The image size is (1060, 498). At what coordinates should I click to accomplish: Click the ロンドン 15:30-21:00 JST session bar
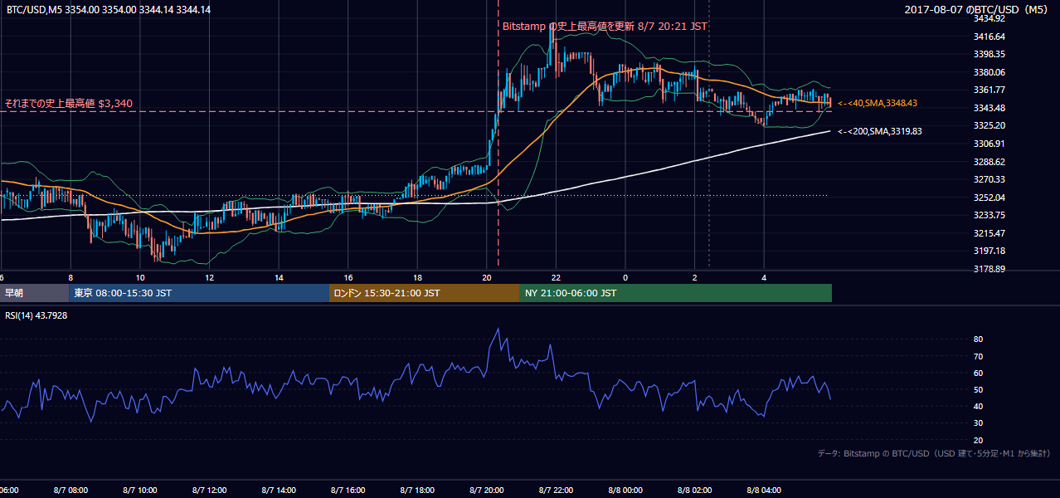pos(425,293)
